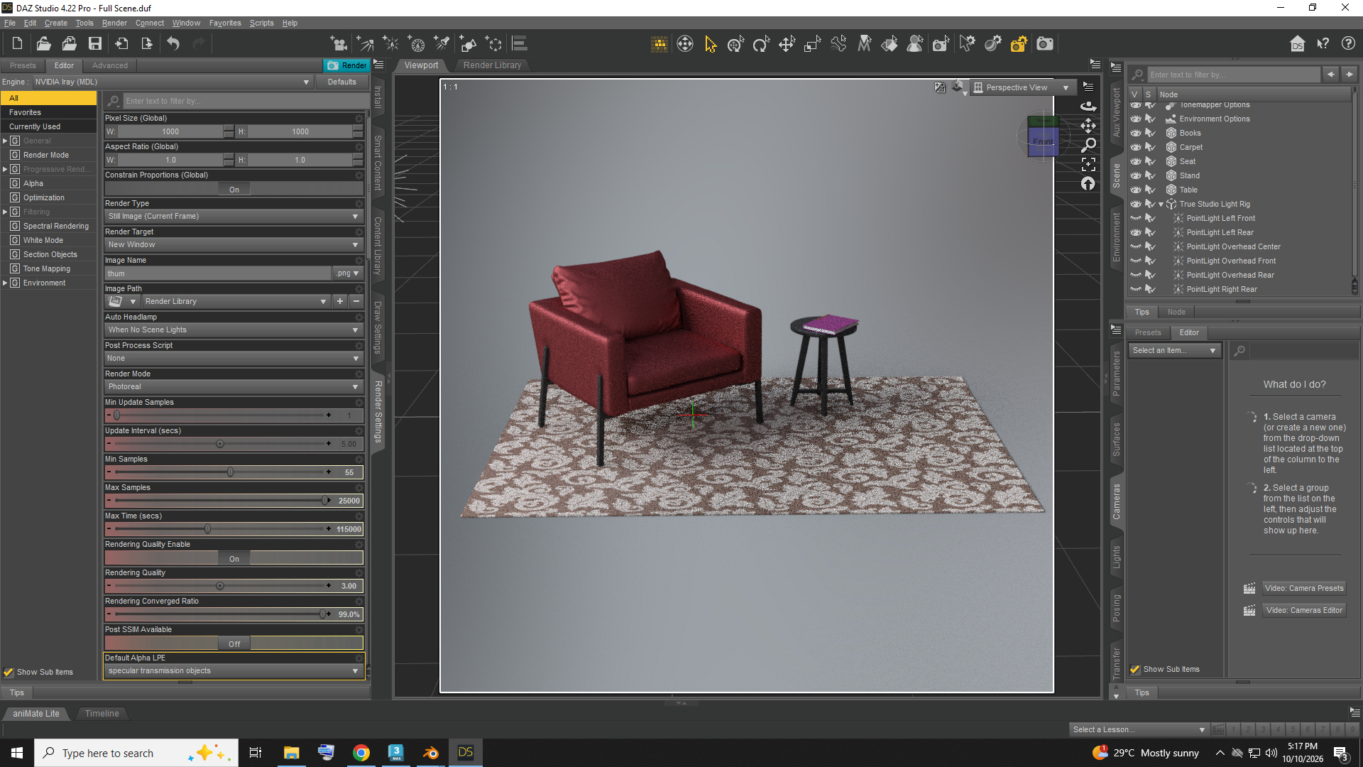Viewport: 1363px width, 767px height.
Task: Open the DS home icon
Action: 1297,44
